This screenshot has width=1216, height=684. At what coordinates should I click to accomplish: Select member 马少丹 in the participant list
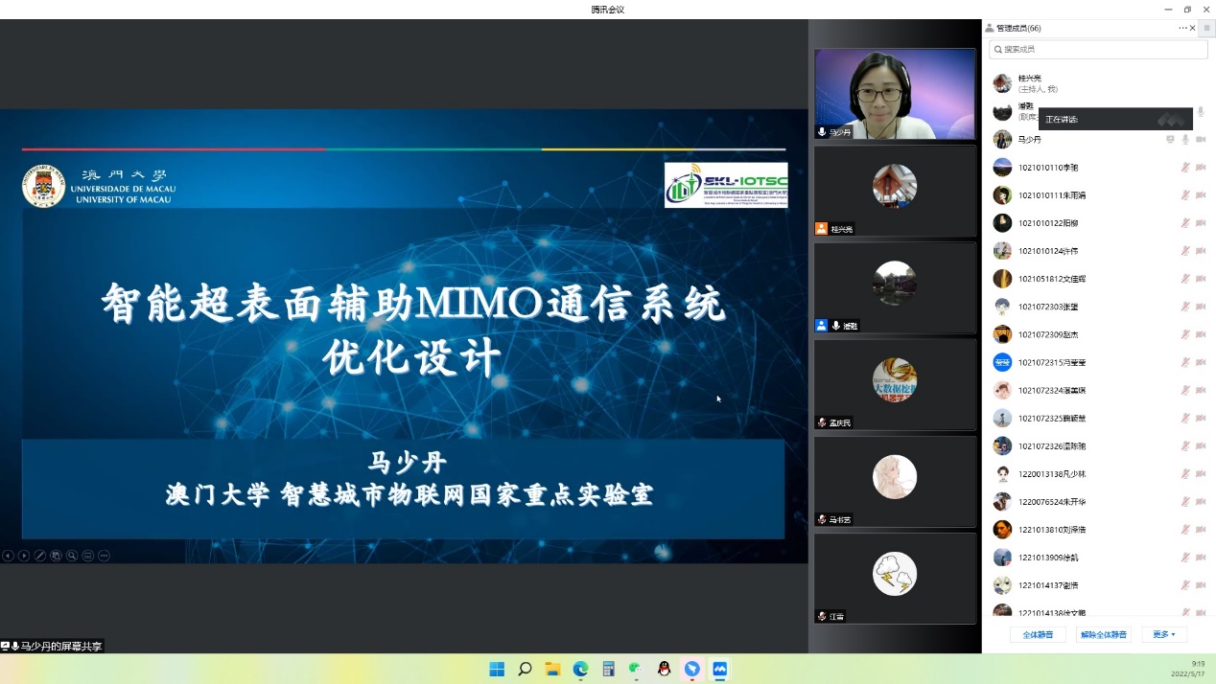pos(1030,140)
